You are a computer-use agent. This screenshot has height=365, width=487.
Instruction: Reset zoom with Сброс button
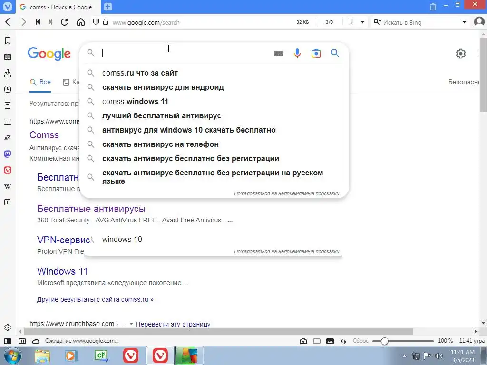coord(360,341)
